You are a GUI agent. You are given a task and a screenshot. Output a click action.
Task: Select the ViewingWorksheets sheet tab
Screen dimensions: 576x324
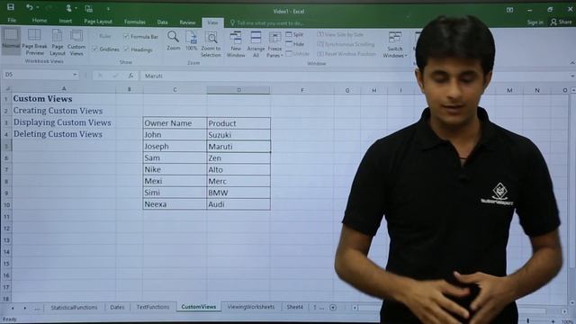click(251, 307)
